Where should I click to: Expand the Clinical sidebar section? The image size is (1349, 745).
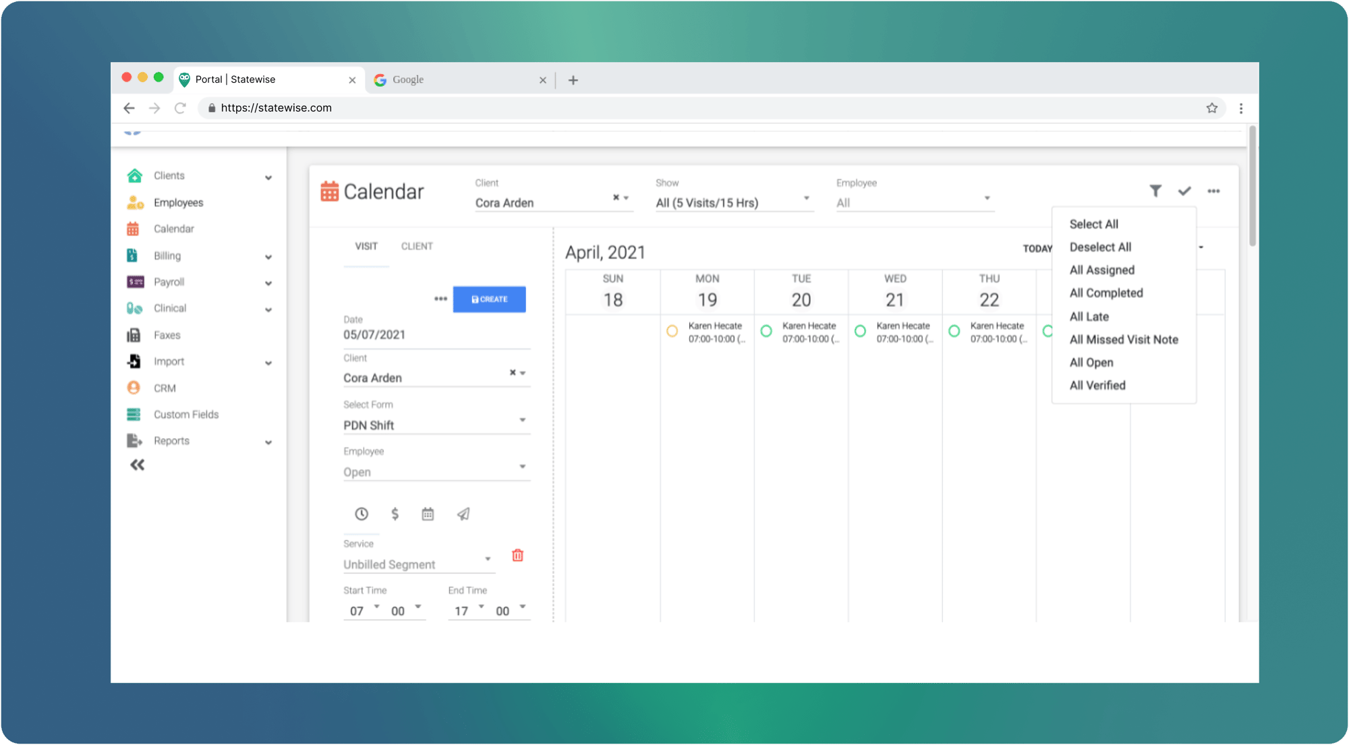point(170,308)
